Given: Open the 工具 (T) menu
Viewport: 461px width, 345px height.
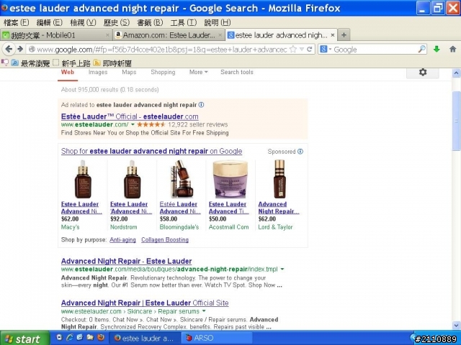Looking at the screenshot, I should [184, 22].
